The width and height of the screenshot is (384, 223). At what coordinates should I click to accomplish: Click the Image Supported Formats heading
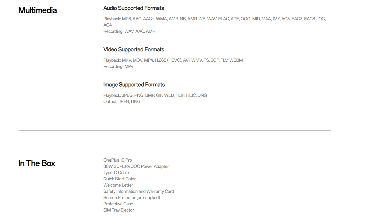tap(134, 85)
